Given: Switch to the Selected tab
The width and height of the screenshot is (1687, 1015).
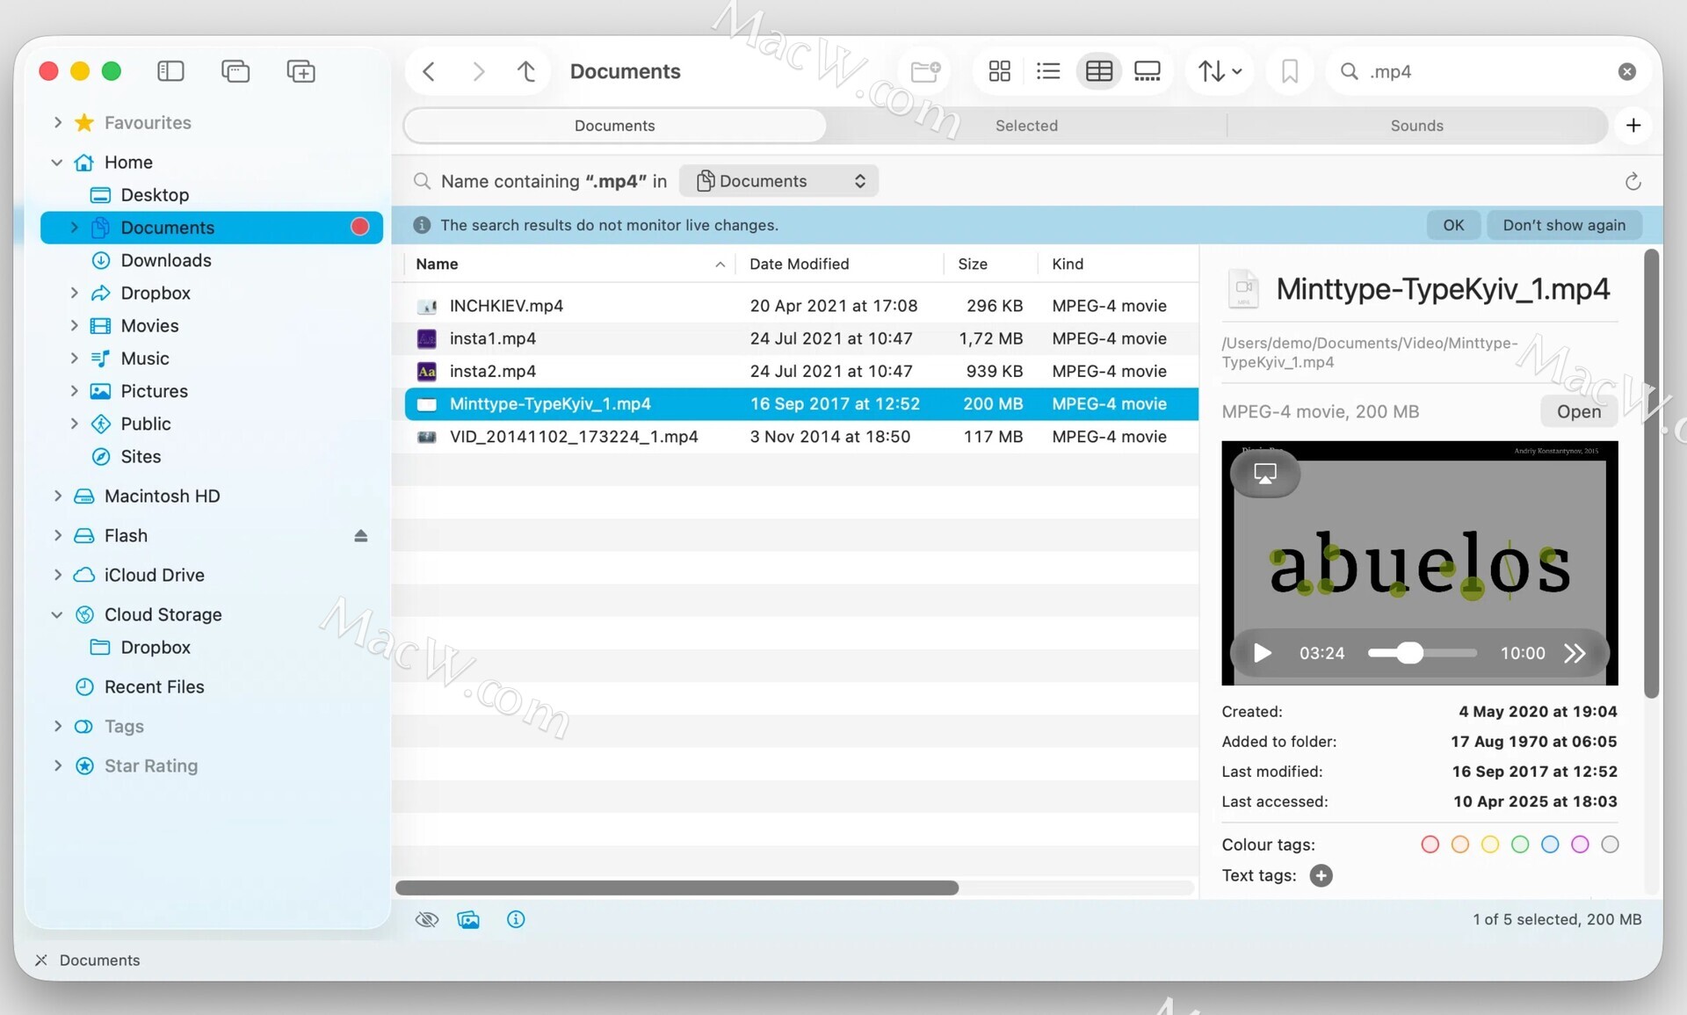Looking at the screenshot, I should pos(1026,126).
